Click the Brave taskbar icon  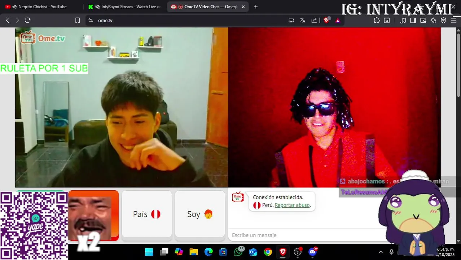point(283,252)
